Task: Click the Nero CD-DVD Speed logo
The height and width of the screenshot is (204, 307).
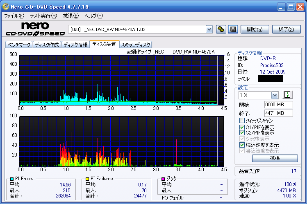Action: coord(35,29)
